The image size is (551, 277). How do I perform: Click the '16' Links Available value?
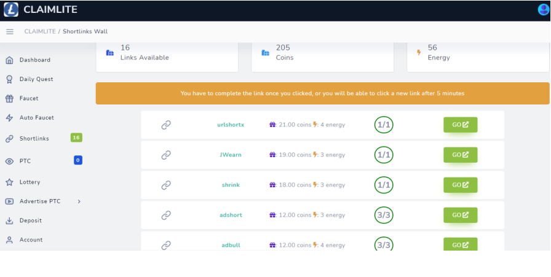click(x=125, y=48)
